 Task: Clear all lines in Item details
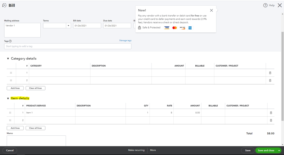click(x=36, y=128)
